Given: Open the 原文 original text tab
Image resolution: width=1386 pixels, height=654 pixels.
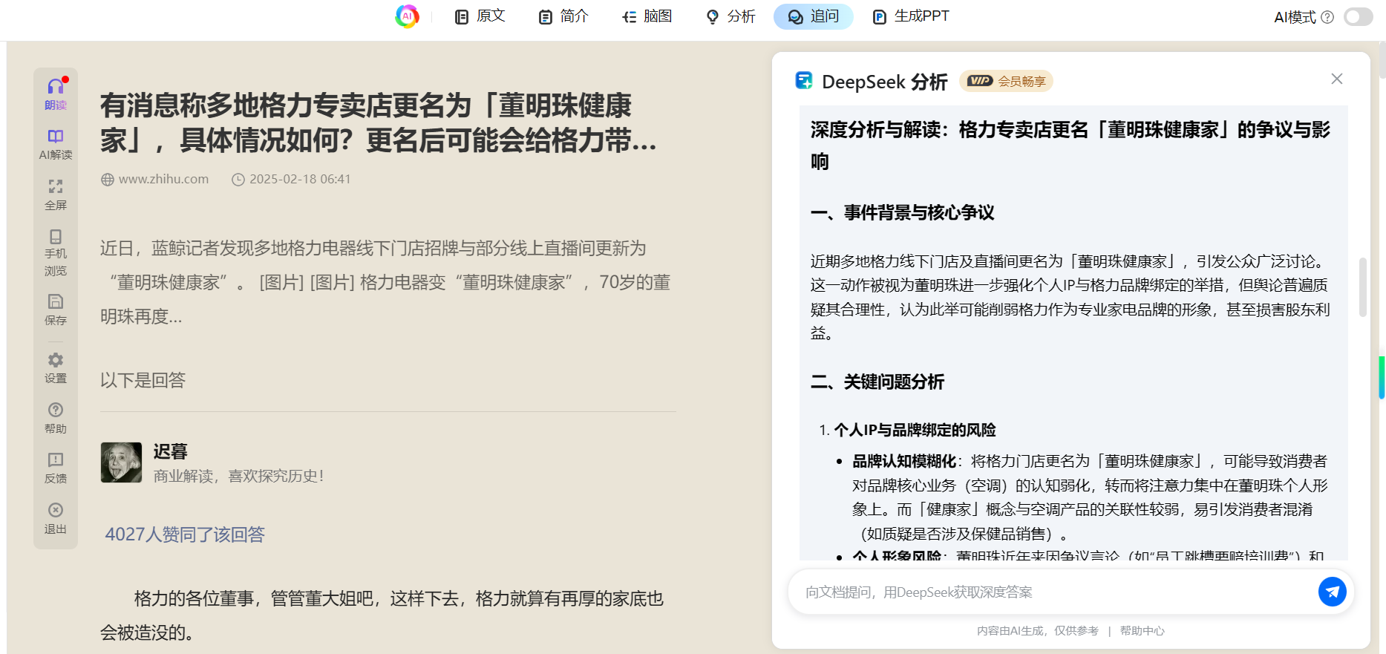Looking at the screenshot, I should (x=480, y=16).
